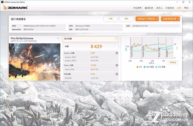Minimize the 3DMark window
This screenshot has width=193, height=126.
[x=177, y=2]
